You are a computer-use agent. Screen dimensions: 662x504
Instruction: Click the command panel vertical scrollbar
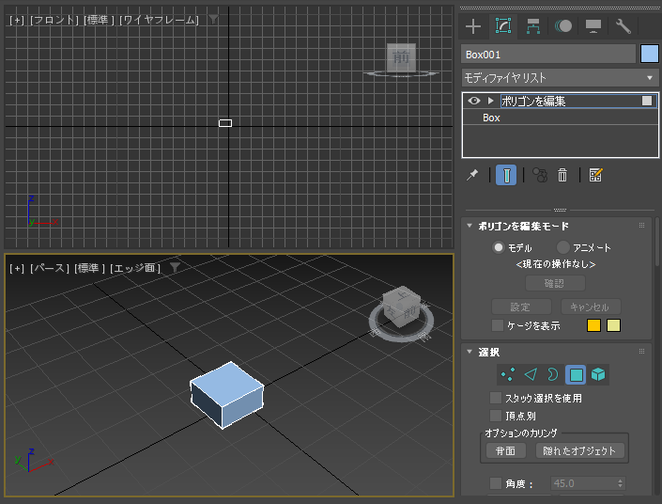click(x=657, y=244)
